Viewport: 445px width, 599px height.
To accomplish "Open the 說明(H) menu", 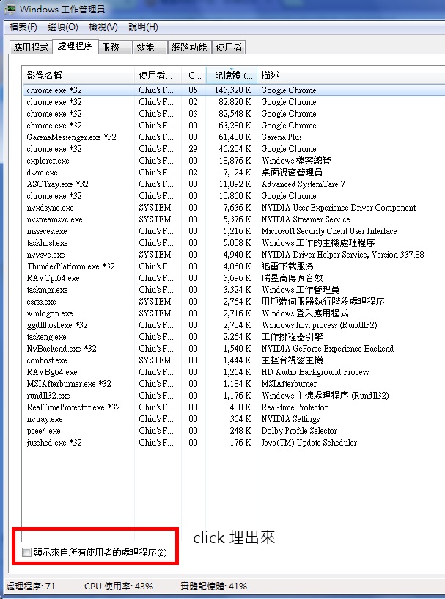I will coord(143,27).
